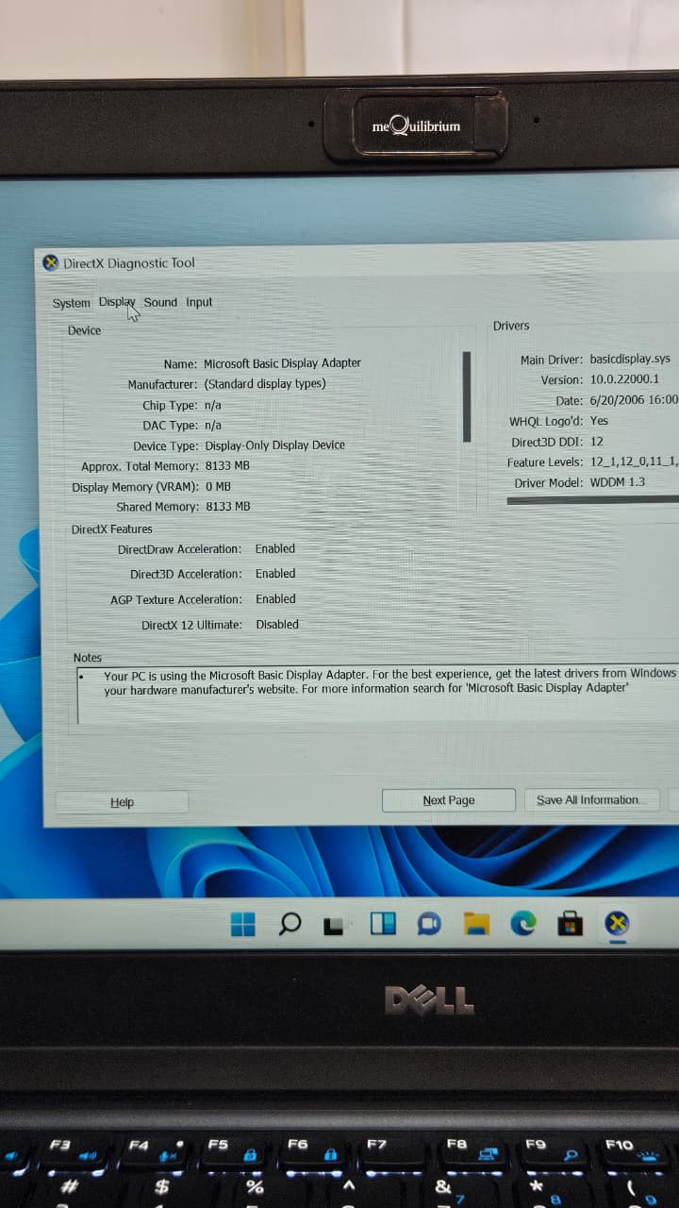Click DirectX Diagnostic taskbar icon
Screen dimensions: 679x1208
coord(617,923)
